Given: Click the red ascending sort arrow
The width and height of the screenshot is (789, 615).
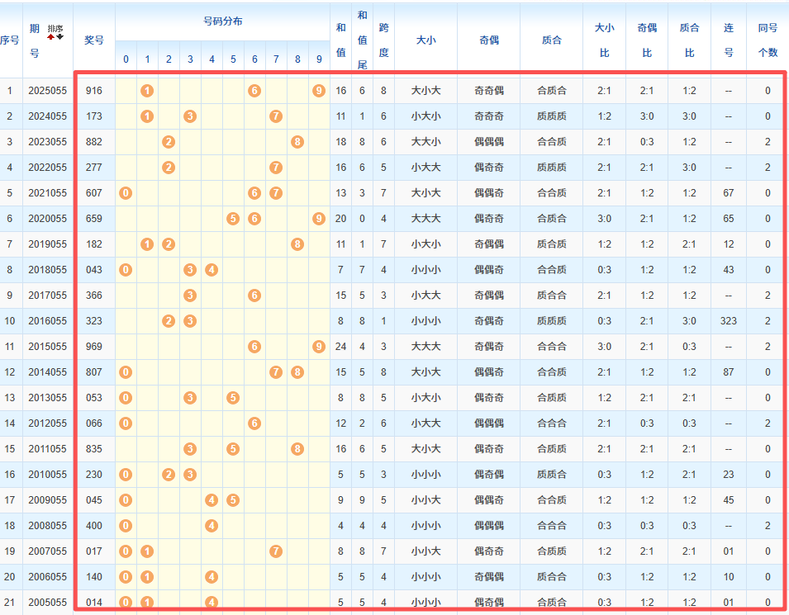Looking at the screenshot, I should pyautogui.click(x=51, y=37).
